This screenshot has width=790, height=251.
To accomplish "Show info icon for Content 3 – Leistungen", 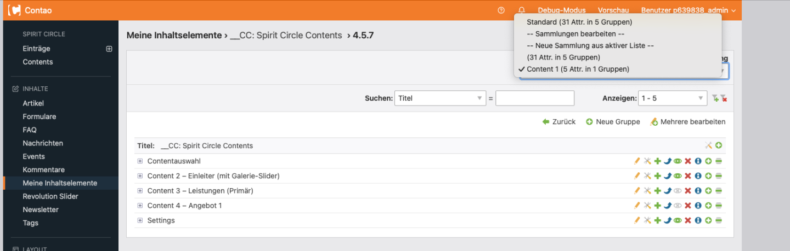I will pos(698,191).
